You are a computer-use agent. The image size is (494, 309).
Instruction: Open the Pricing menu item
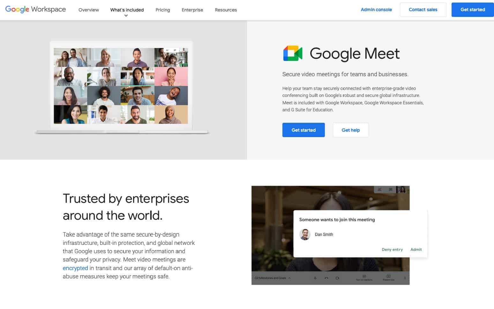(x=163, y=10)
